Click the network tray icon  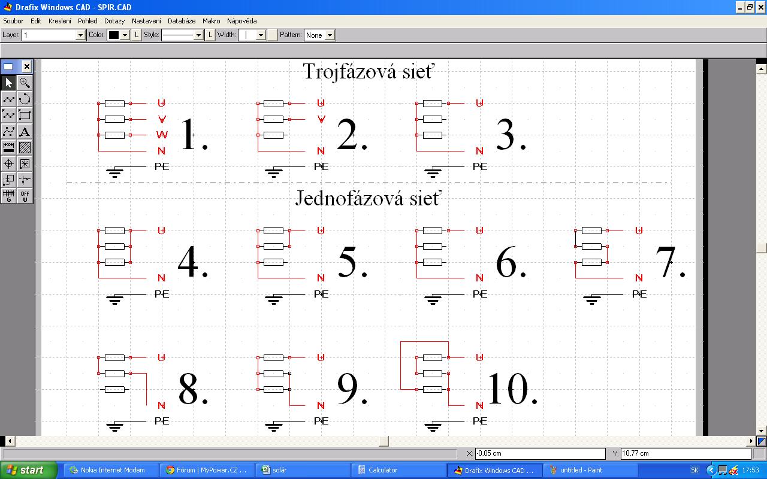723,470
